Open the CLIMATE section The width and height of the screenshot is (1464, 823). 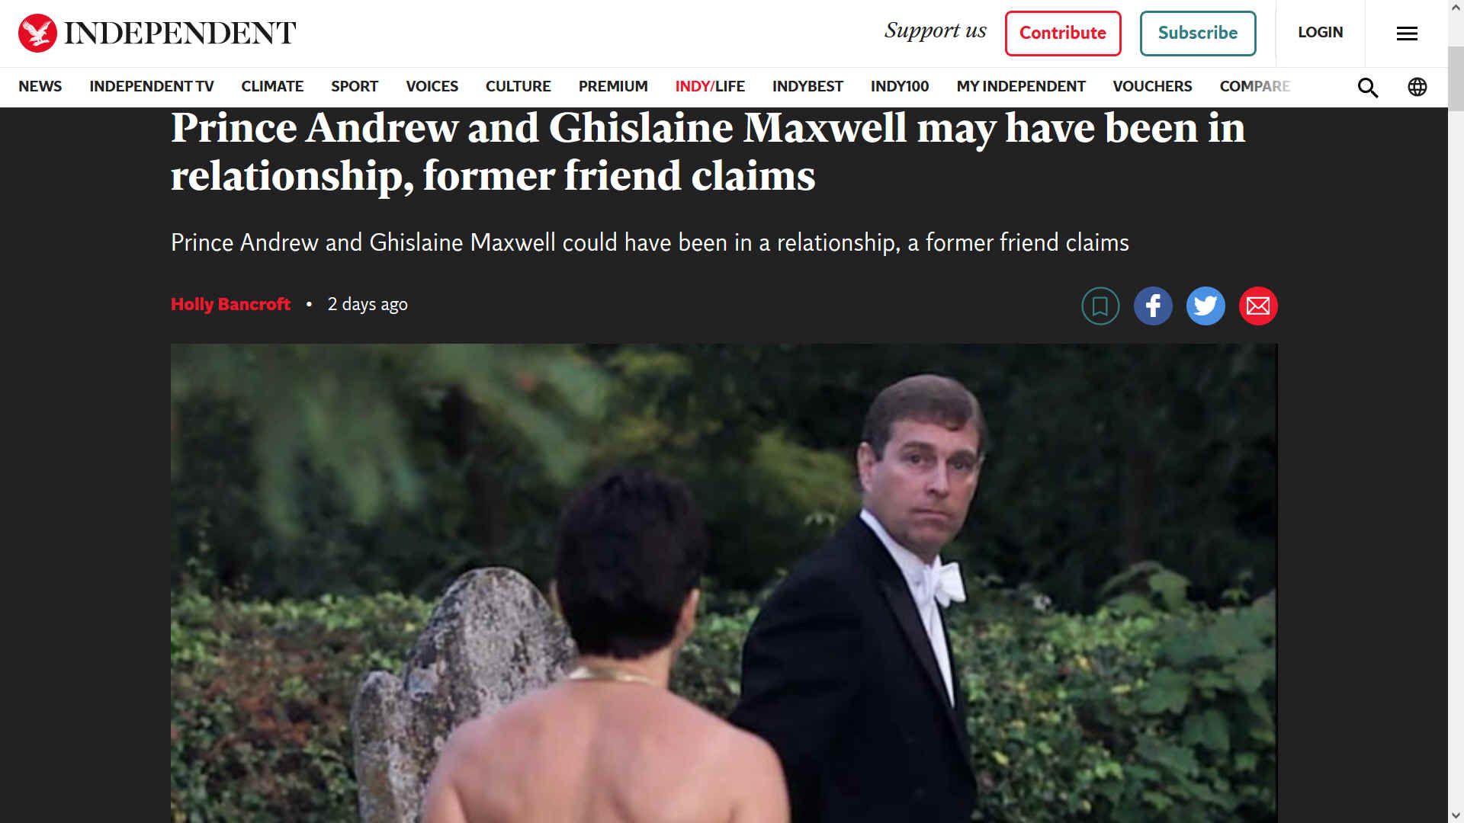click(272, 87)
